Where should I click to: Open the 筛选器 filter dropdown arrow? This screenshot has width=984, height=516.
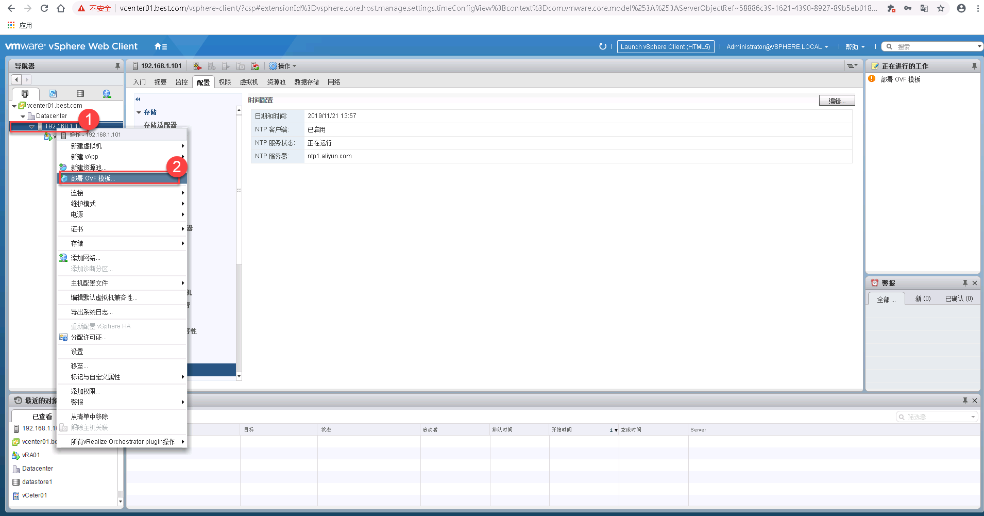pyautogui.click(x=973, y=417)
